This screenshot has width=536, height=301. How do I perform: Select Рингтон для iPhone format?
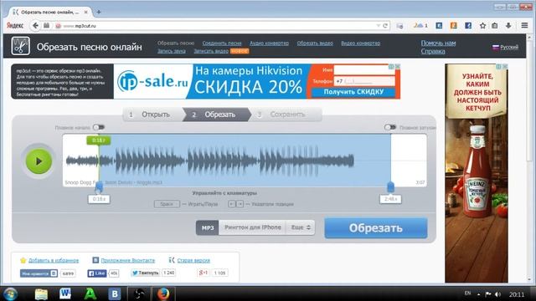pyautogui.click(x=252, y=227)
